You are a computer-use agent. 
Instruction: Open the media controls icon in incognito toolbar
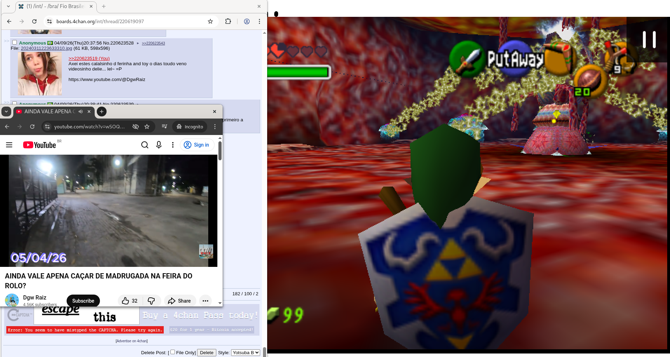point(164,127)
